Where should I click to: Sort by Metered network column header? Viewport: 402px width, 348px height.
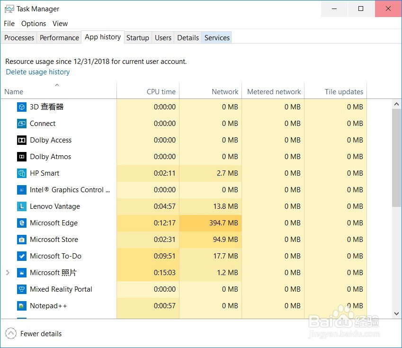(x=273, y=90)
